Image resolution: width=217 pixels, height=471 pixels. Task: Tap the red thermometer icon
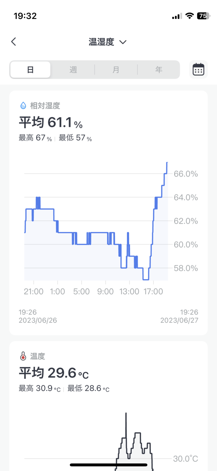pyautogui.click(x=23, y=356)
